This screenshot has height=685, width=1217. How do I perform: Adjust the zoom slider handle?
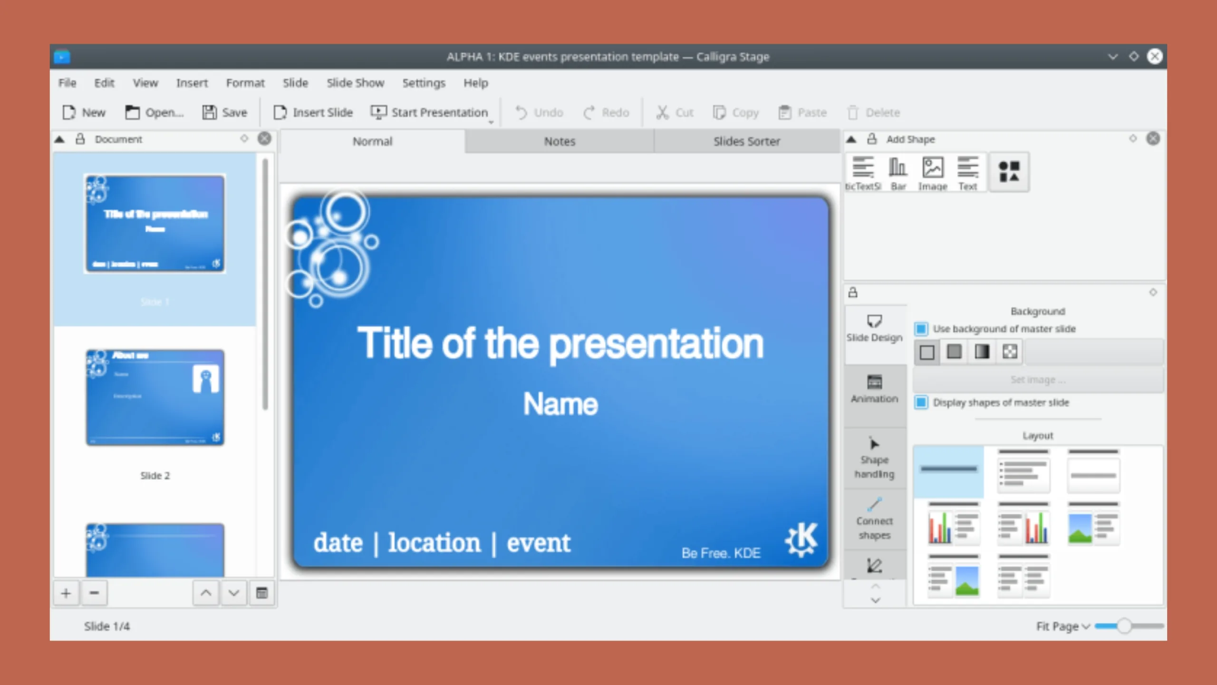(x=1124, y=626)
